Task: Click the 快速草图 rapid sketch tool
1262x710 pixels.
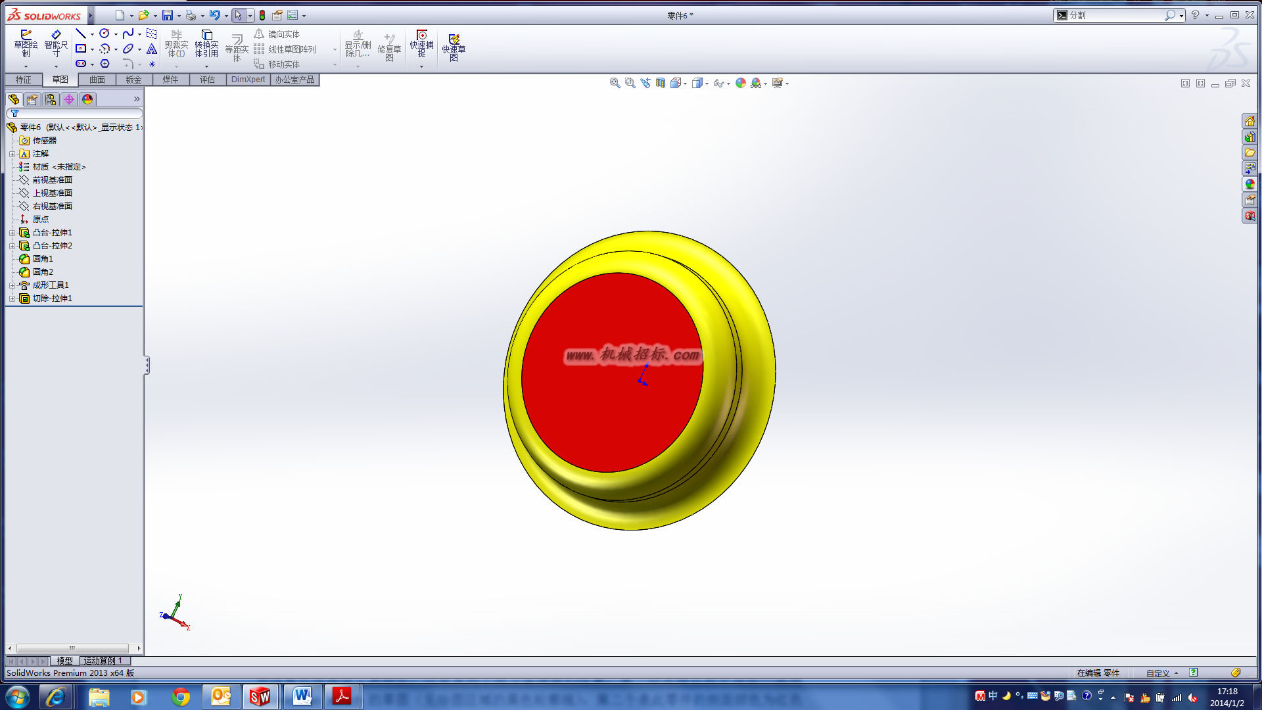Action: [454, 47]
